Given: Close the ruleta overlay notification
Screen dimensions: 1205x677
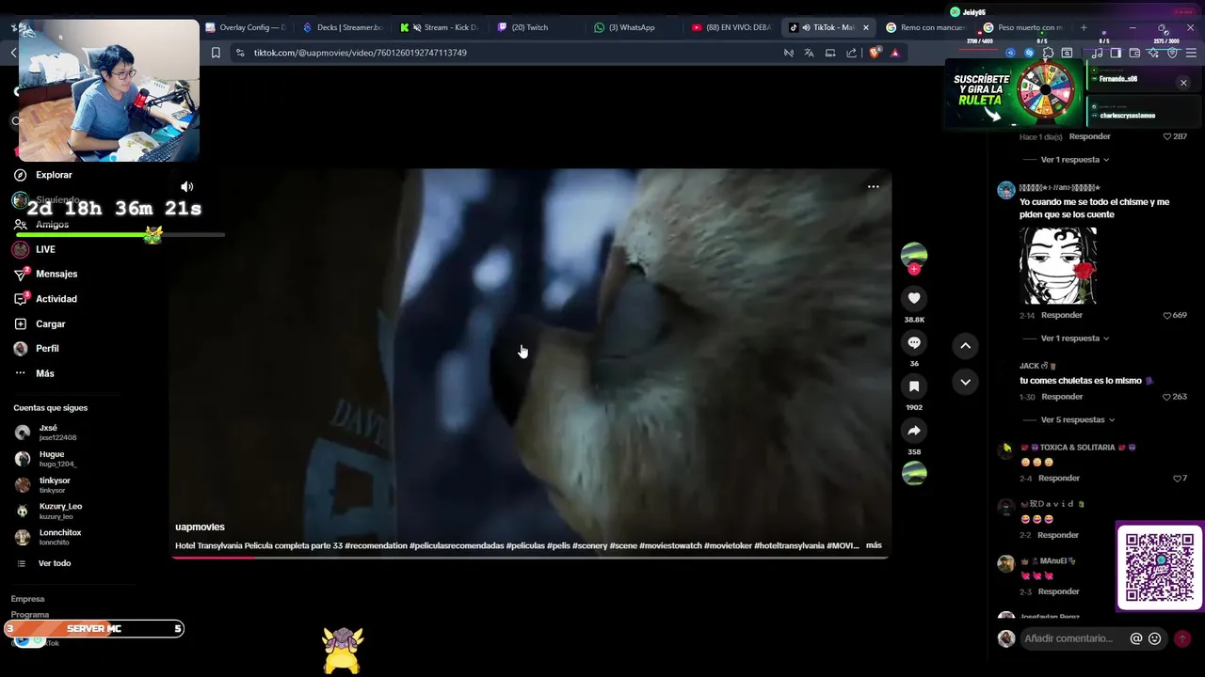Looking at the screenshot, I should (x=1183, y=83).
